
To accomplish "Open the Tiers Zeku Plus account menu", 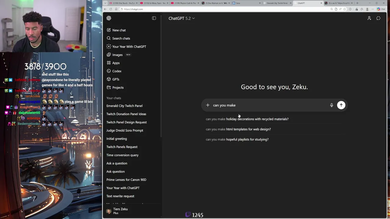I will 132,211.
